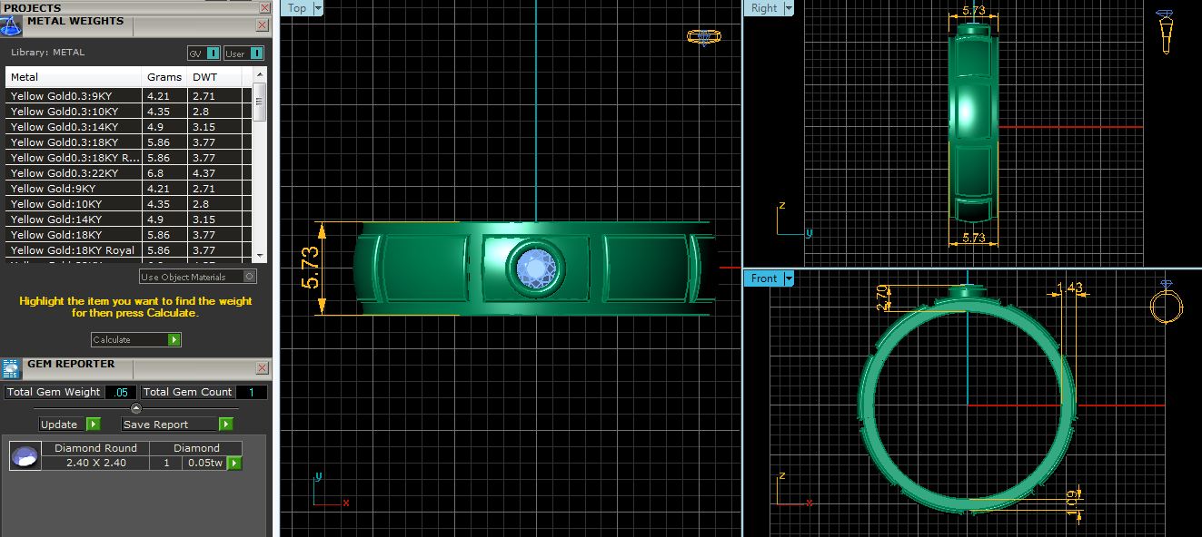Click the Diamond Round gem name cell
The image size is (1202, 537).
pyautogui.click(x=96, y=448)
